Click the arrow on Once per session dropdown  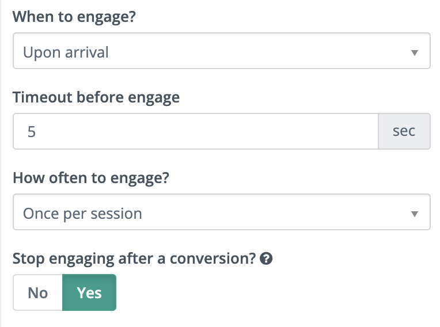coord(414,214)
